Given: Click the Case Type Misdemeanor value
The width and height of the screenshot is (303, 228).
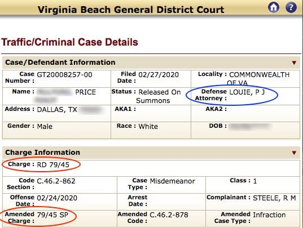Looking at the screenshot, I should 172,181.
